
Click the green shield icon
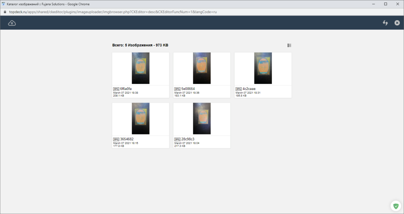[x=396, y=206]
